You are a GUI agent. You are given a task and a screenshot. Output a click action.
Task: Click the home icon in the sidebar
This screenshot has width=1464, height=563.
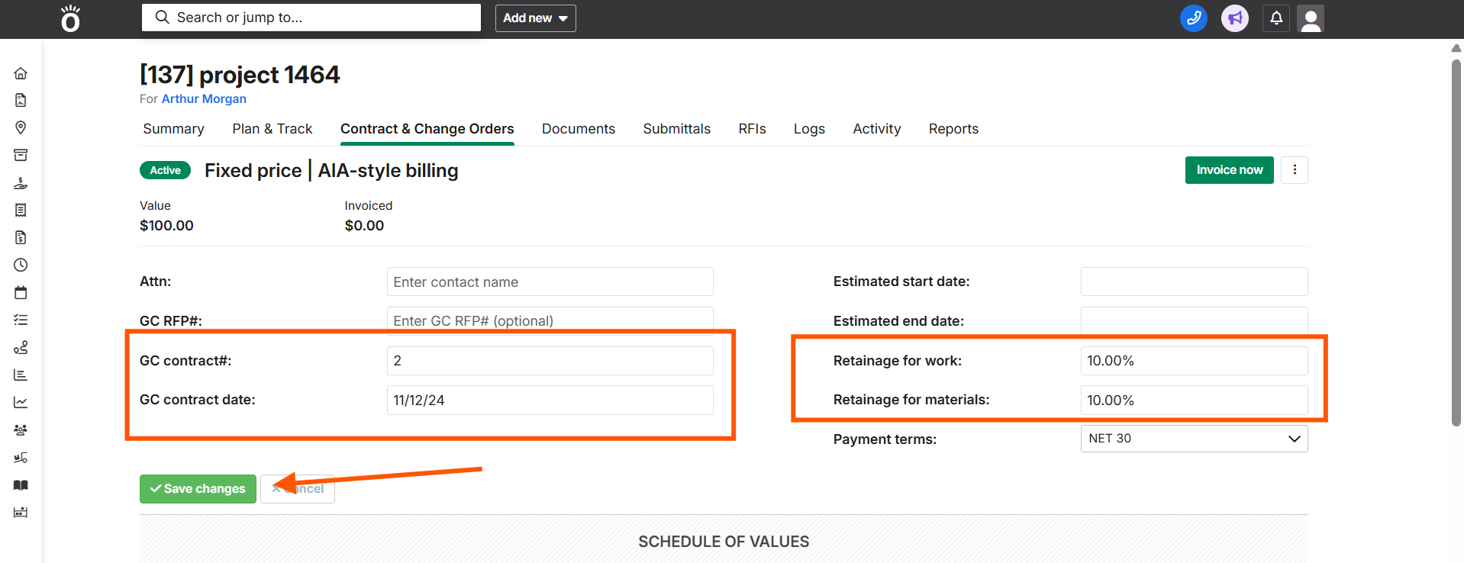point(21,73)
